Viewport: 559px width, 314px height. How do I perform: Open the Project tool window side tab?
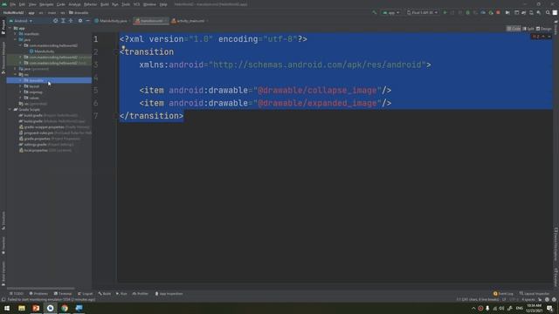[3, 27]
